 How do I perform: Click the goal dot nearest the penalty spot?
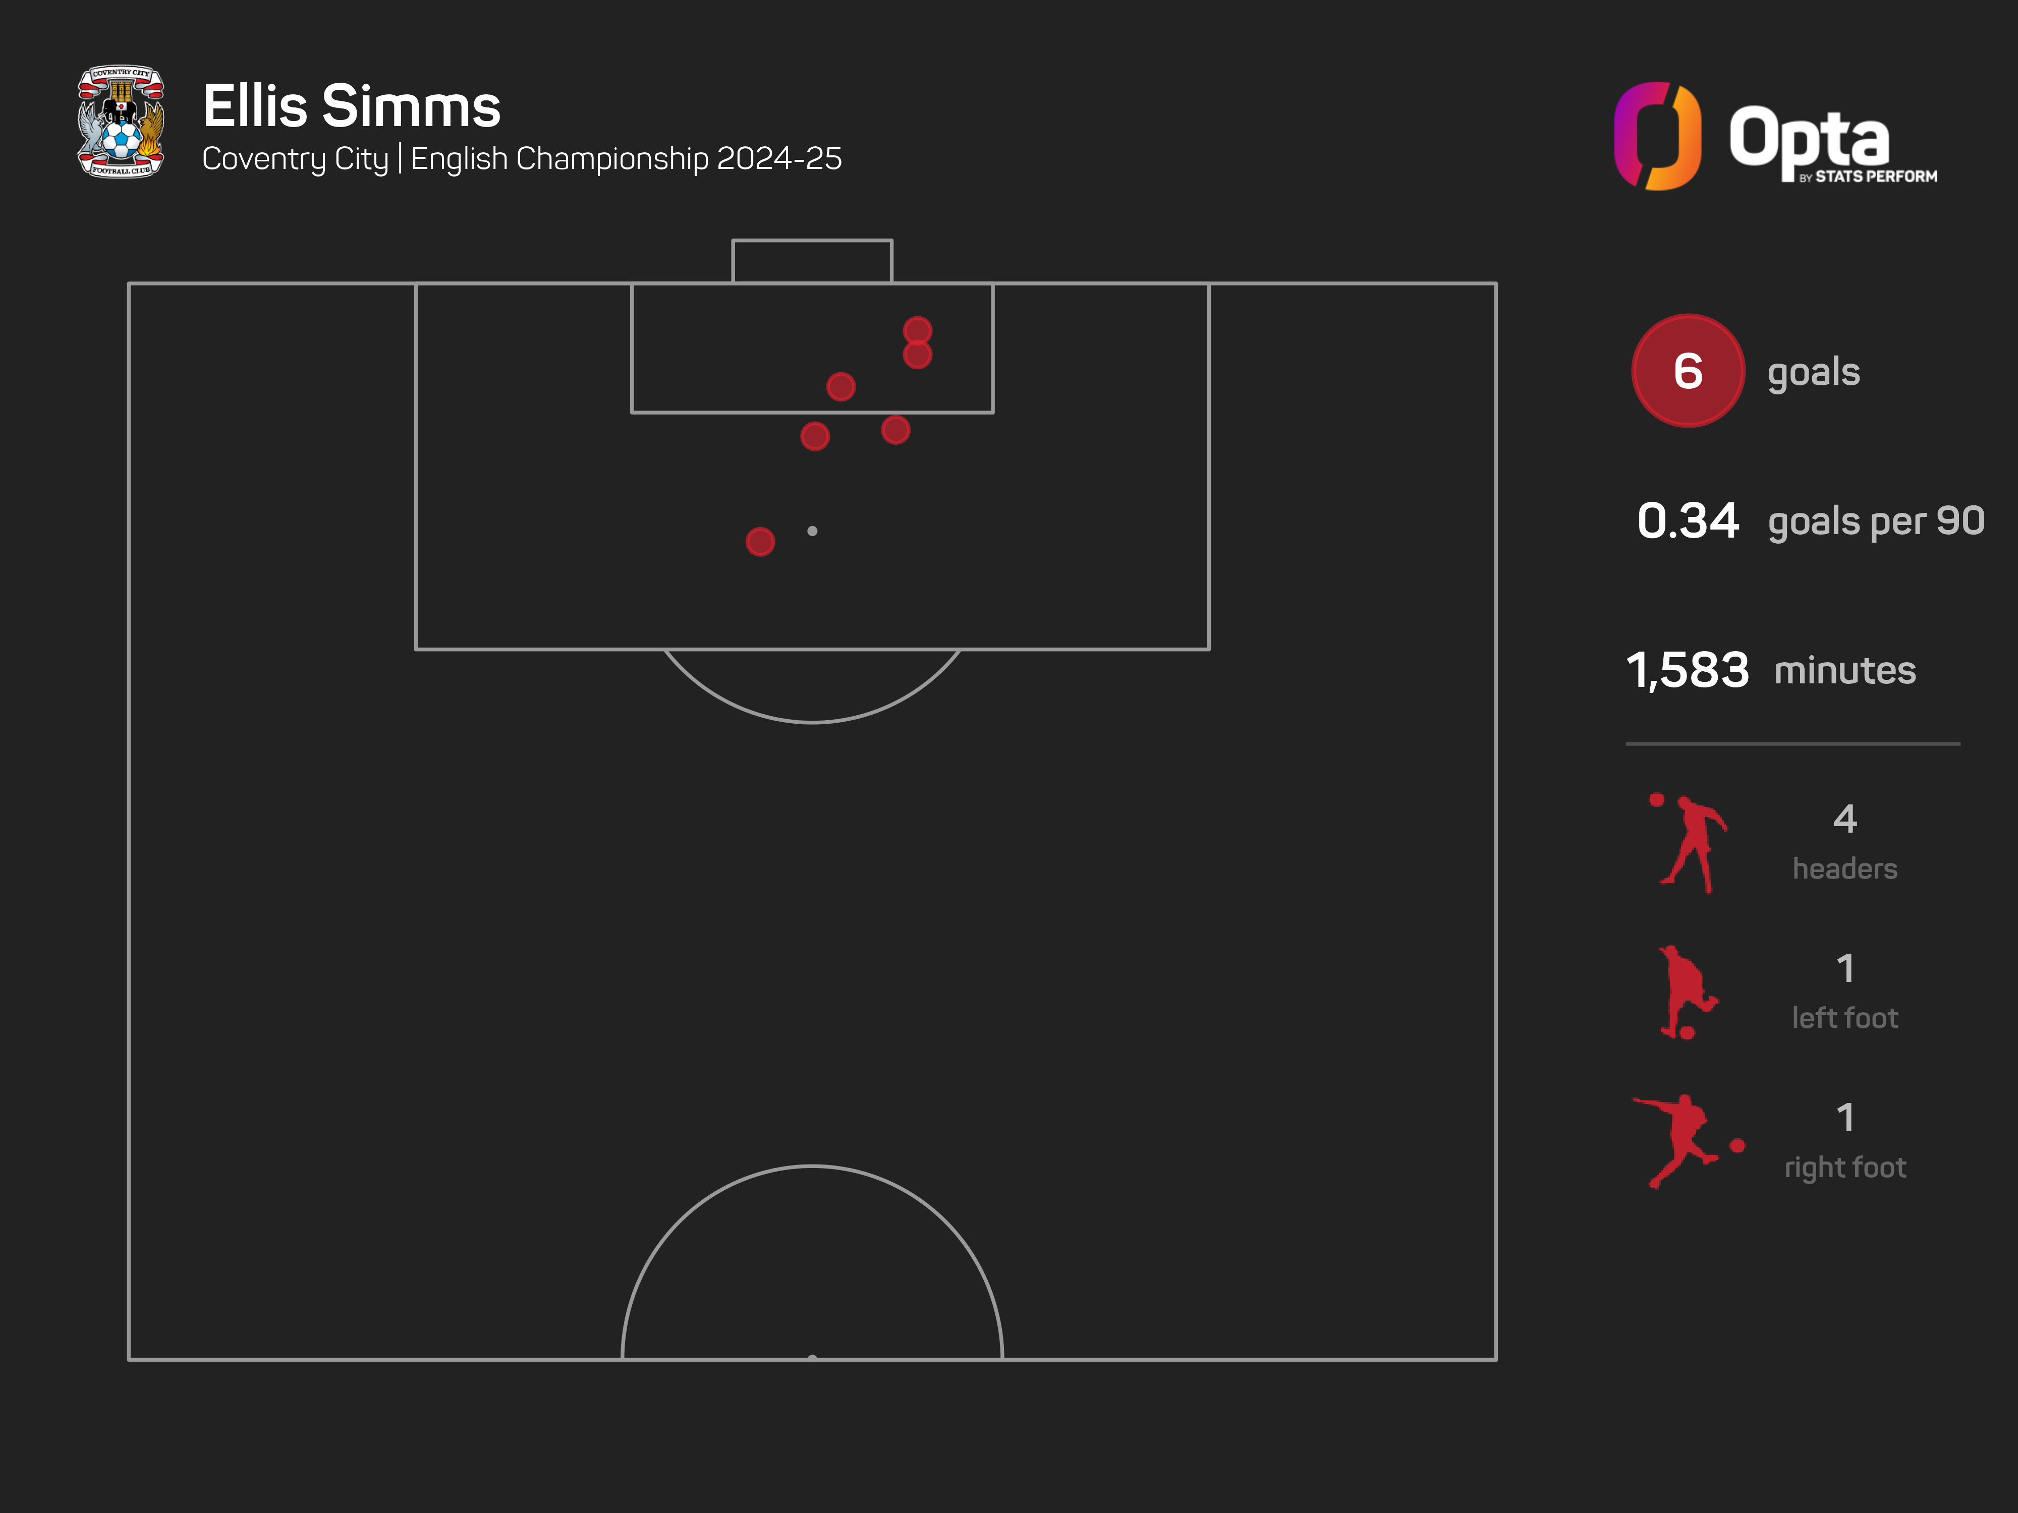760,542
